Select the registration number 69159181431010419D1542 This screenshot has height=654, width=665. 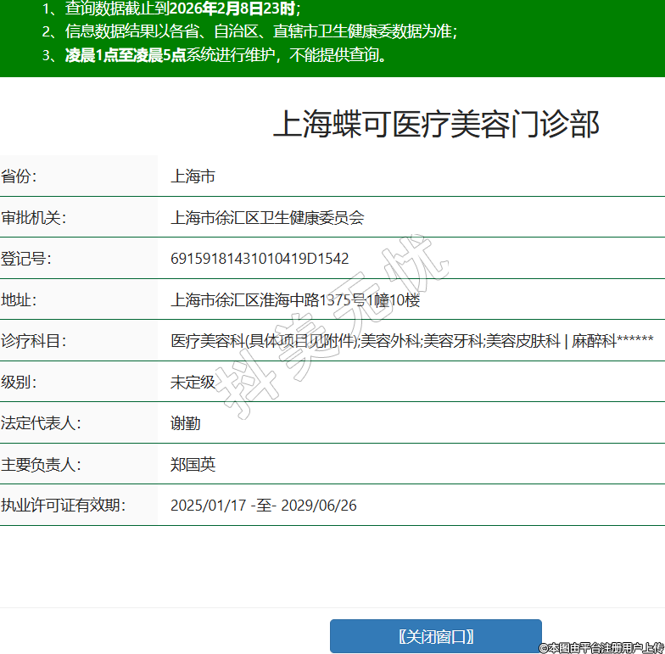click(x=260, y=259)
